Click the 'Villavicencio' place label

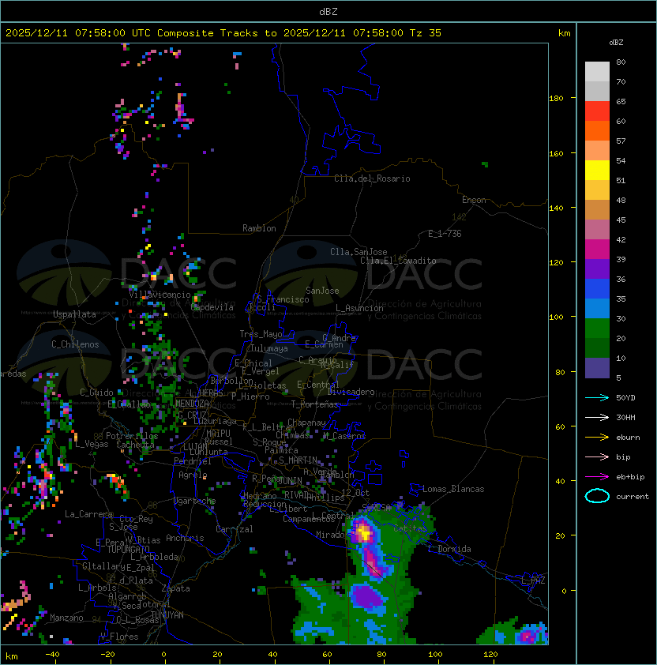[160, 295]
